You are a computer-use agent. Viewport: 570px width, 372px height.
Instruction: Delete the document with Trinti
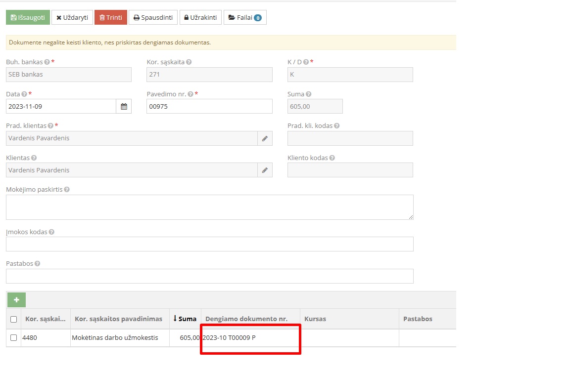pyautogui.click(x=111, y=17)
